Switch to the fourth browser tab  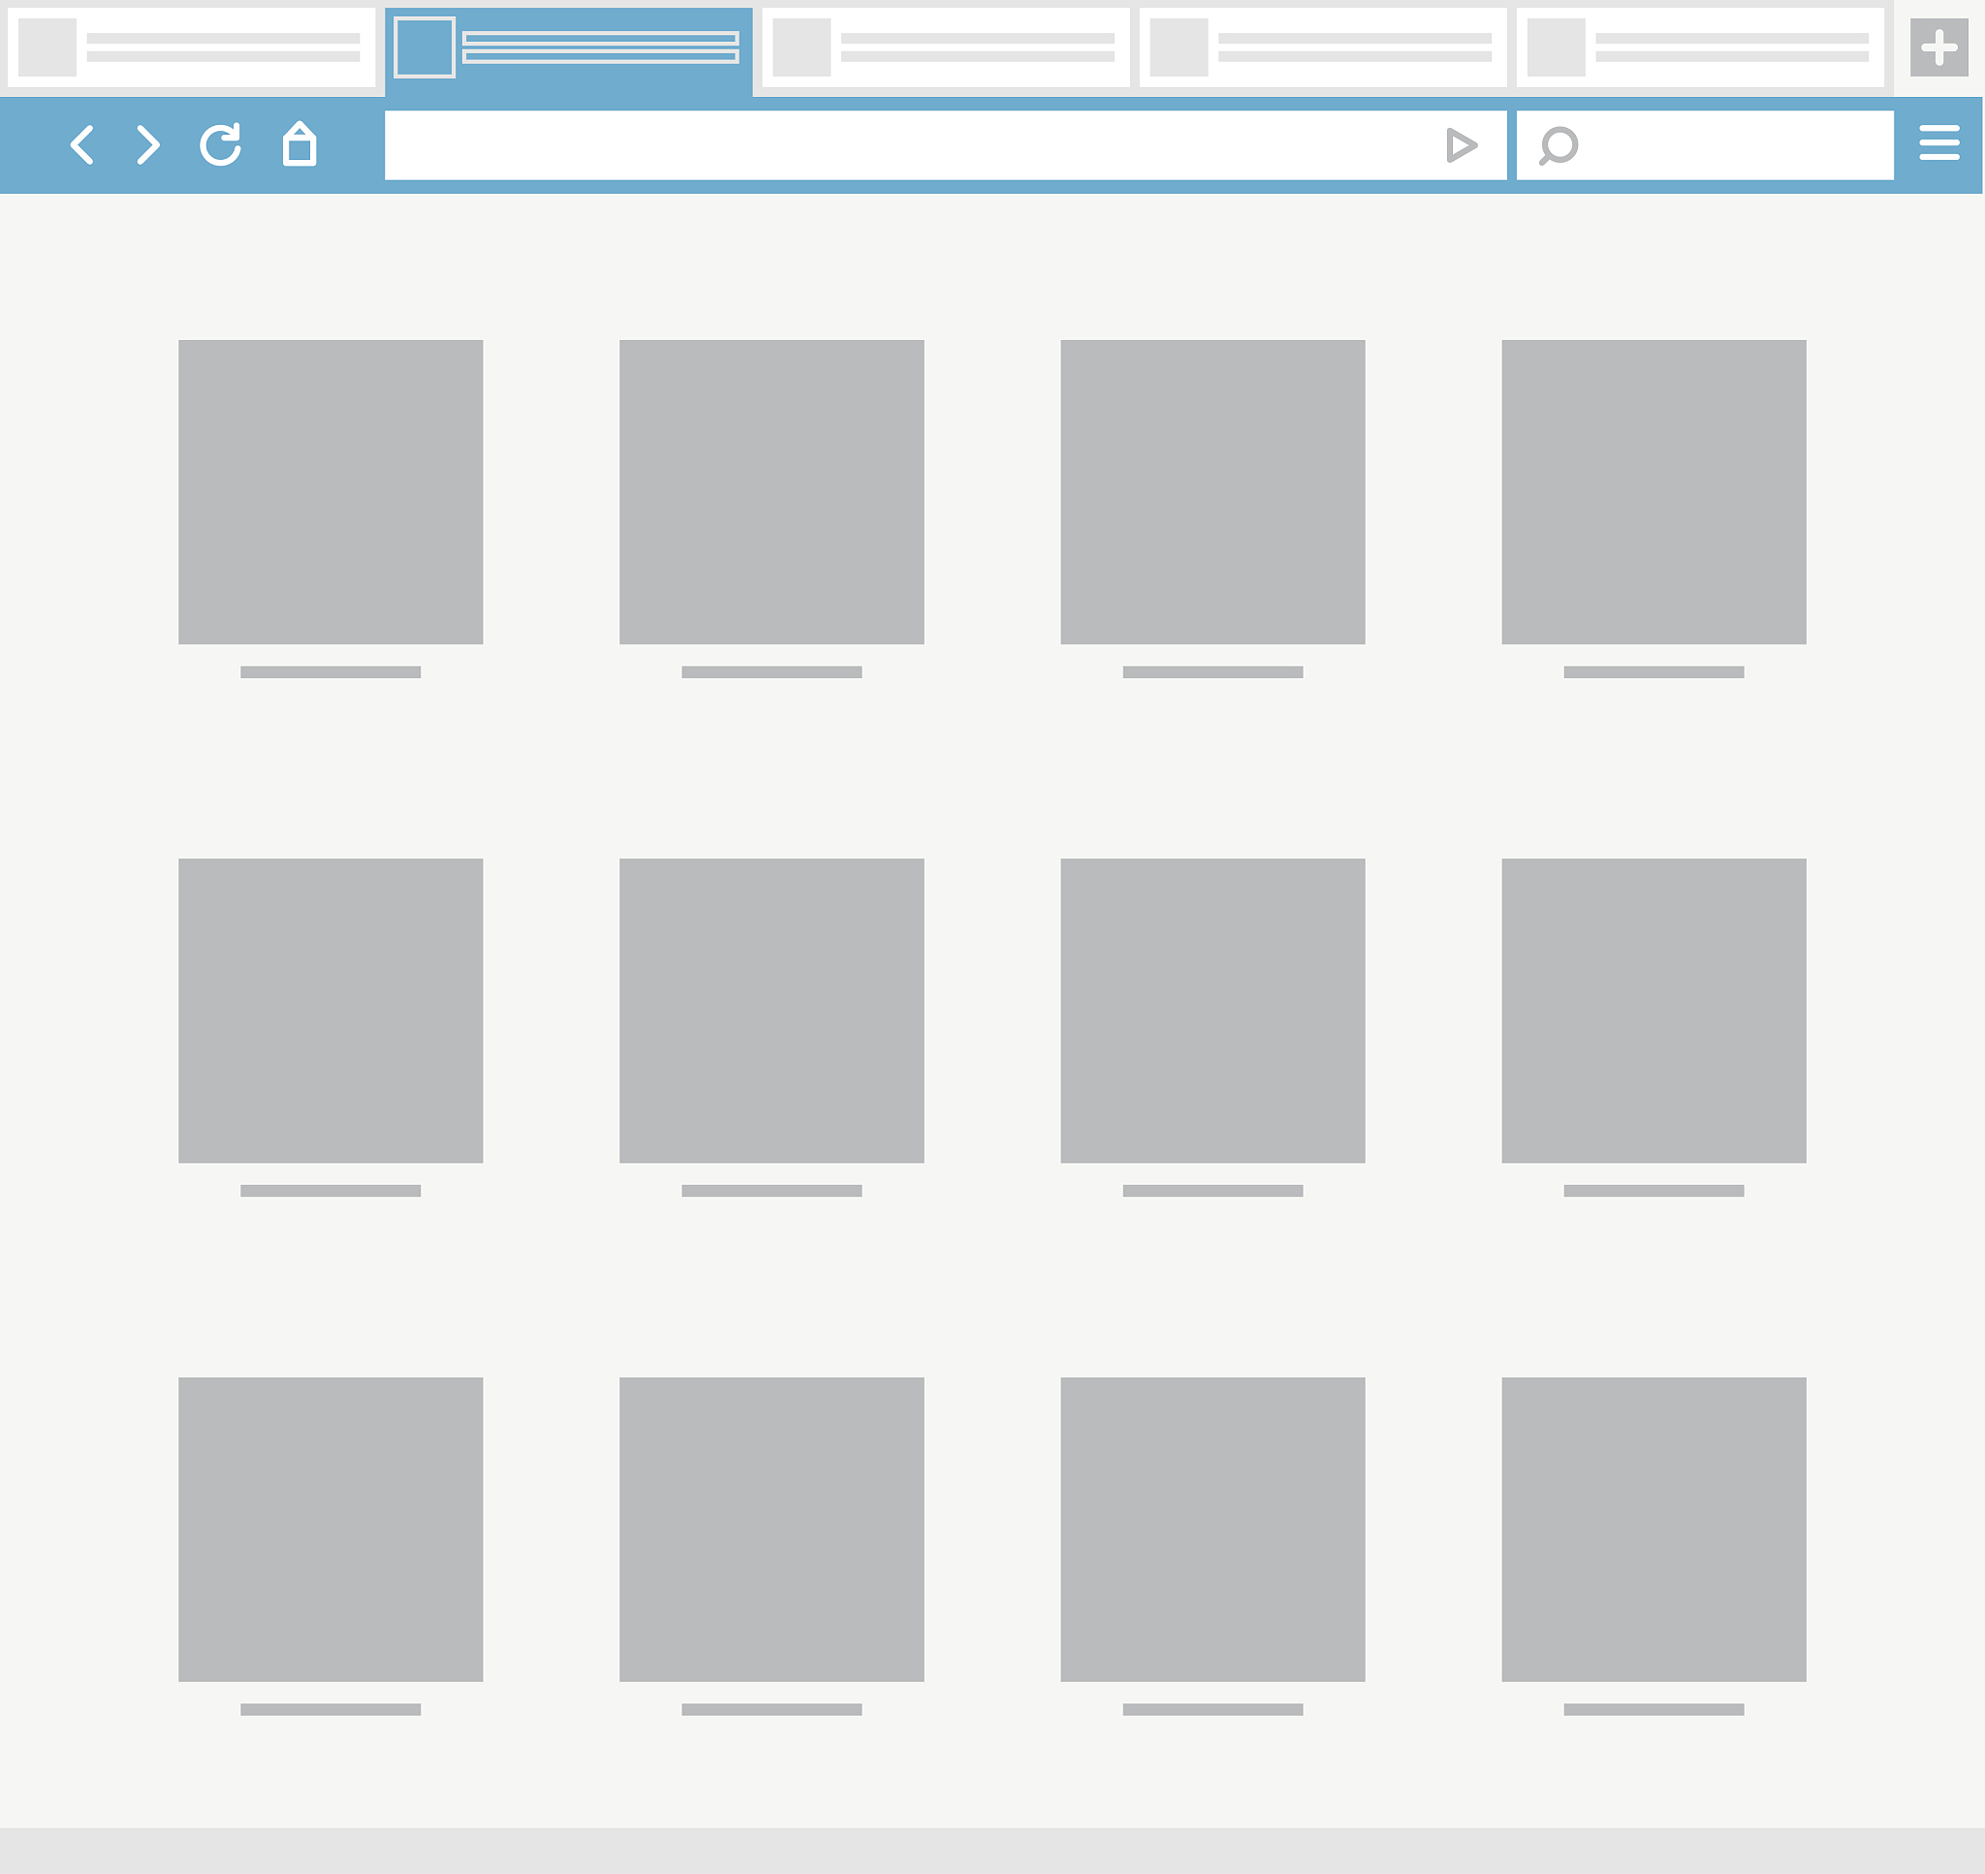pyautogui.click(x=1323, y=47)
